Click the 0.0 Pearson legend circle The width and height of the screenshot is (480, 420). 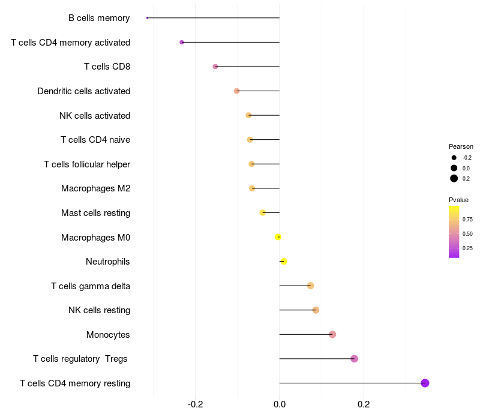(x=454, y=168)
